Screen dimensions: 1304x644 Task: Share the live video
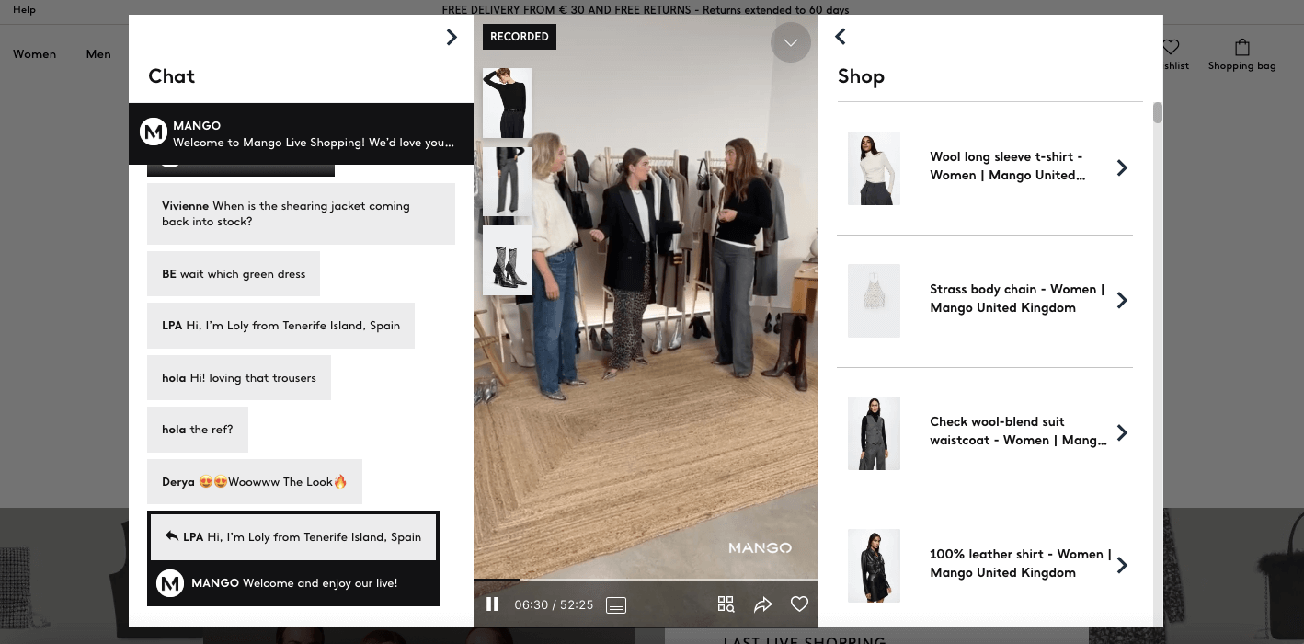click(x=763, y=604)
